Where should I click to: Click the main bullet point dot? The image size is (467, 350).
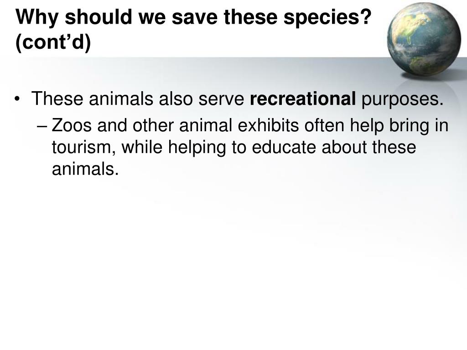pyautogui.click(x=18, y=98)
